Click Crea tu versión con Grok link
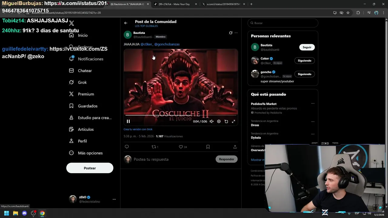 coord(138,129)
